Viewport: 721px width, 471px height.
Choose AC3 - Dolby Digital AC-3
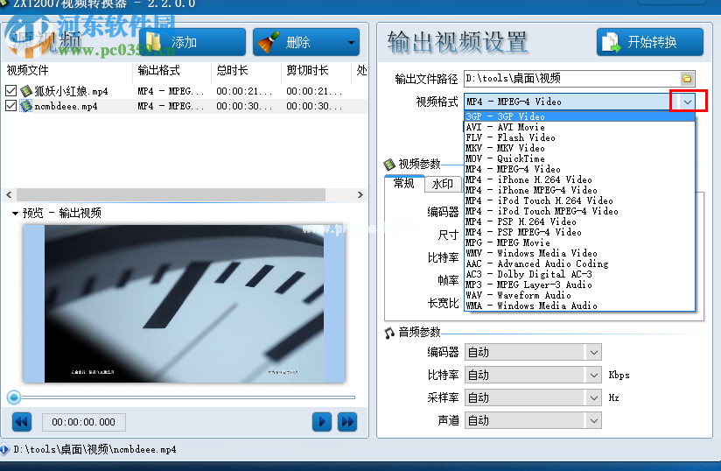579,275
